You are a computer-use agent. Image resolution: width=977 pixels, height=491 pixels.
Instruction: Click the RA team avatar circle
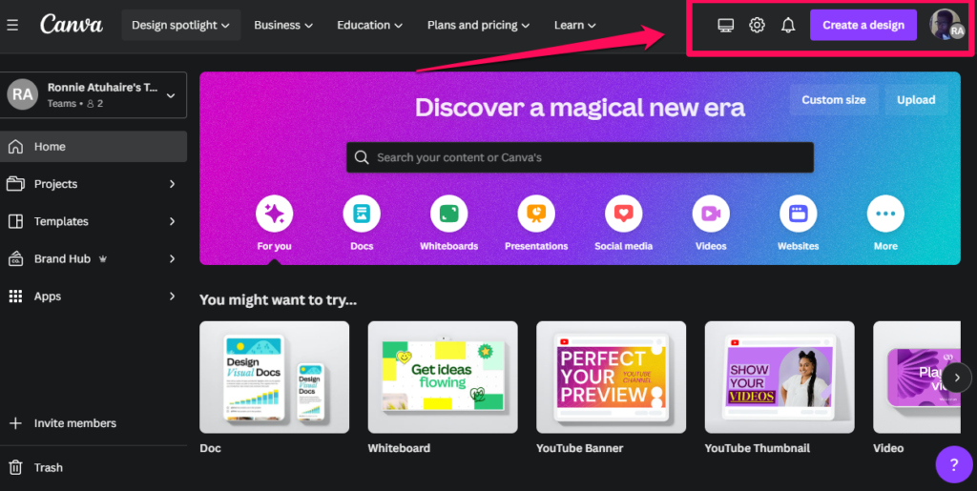click(x=23, y=94)
